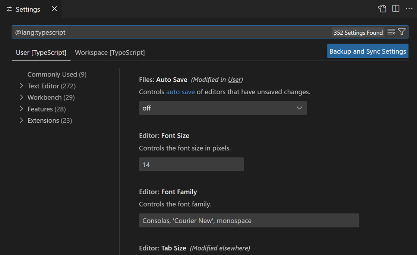Viewport: 417px width, 255px height.
Task: Open the settings in JSON editor
Action: pyautogui.click(x=382, y=9)
